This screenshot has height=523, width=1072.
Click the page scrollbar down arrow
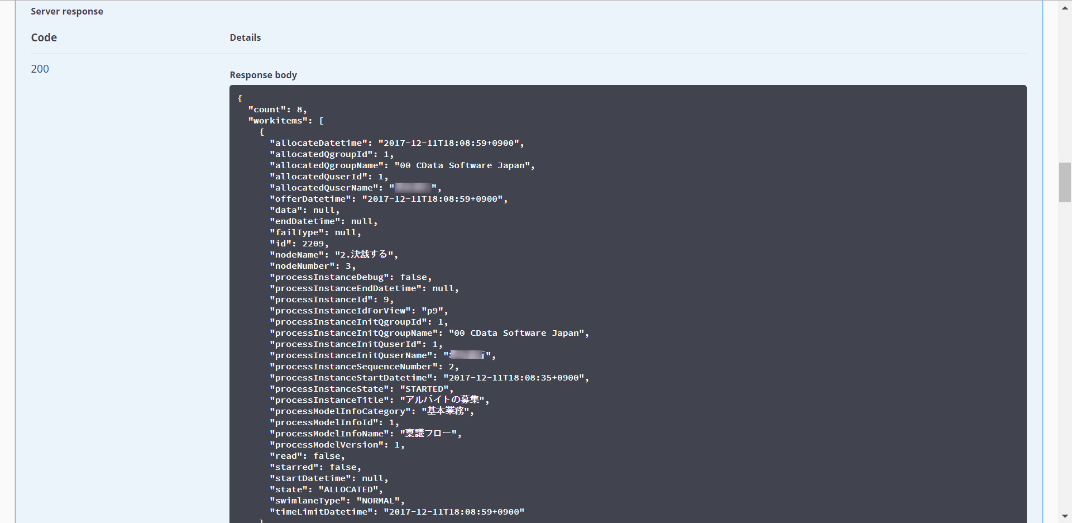[1065, 516]
